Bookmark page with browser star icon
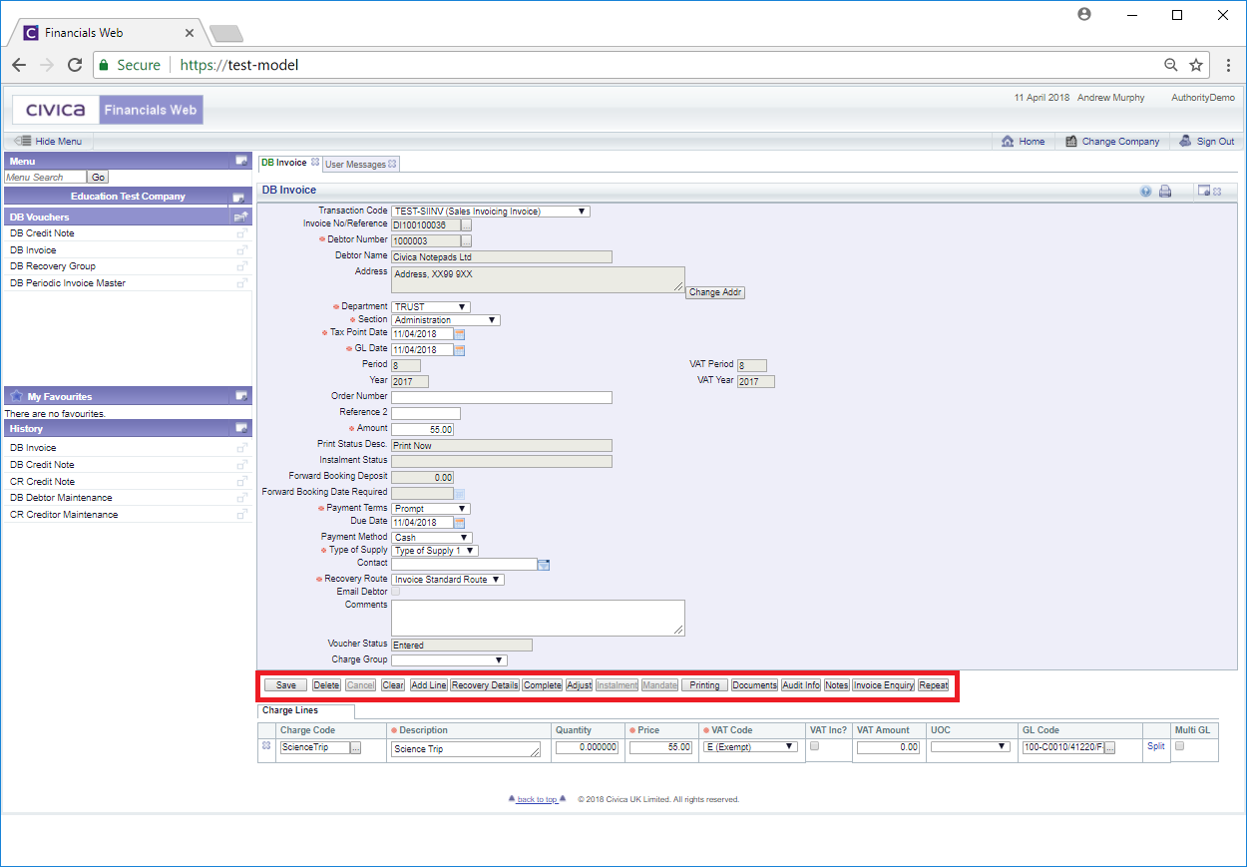 1196,65
